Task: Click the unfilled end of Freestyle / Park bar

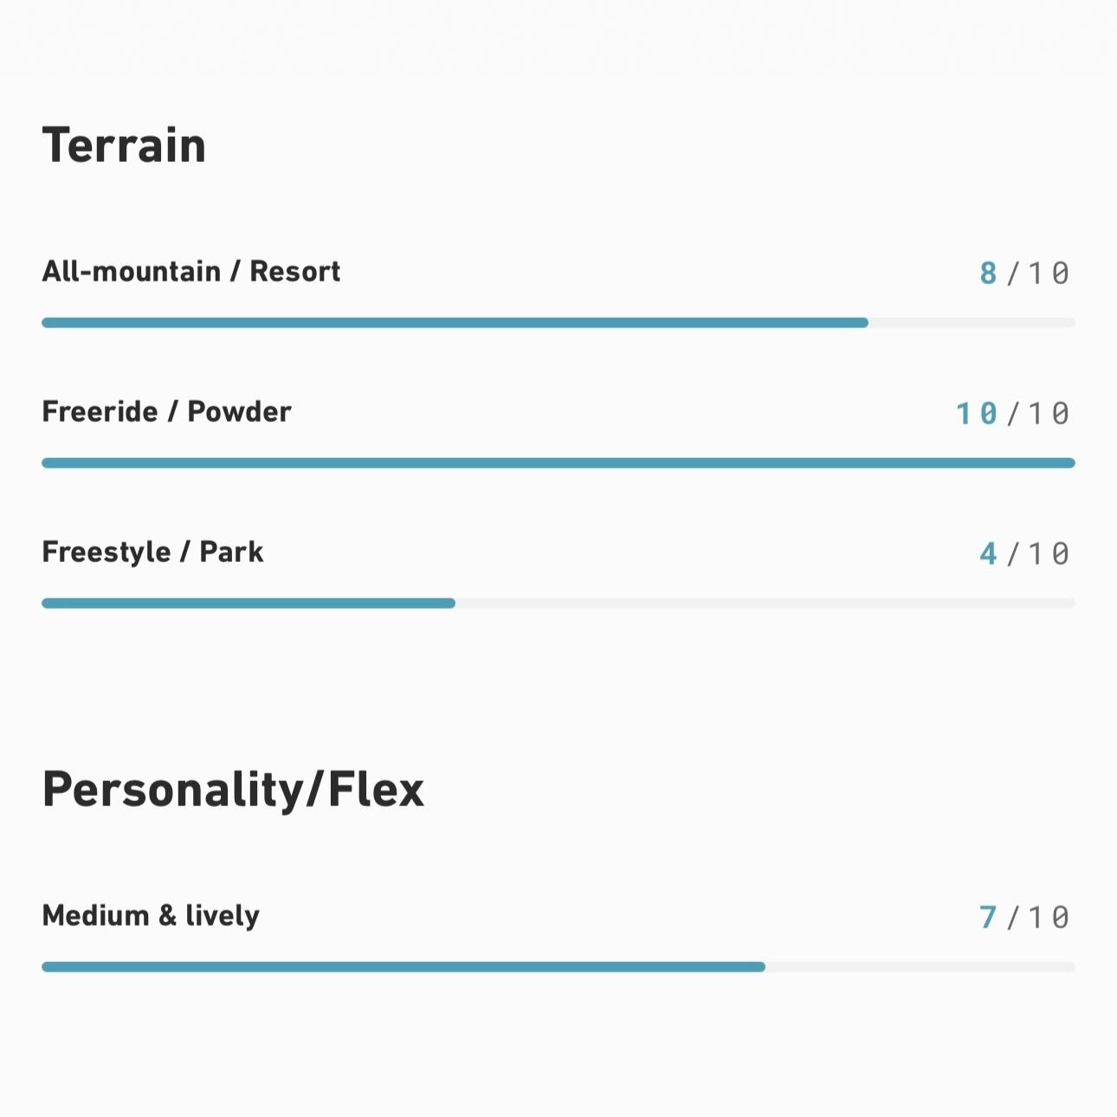Action: tap(765, 604)
